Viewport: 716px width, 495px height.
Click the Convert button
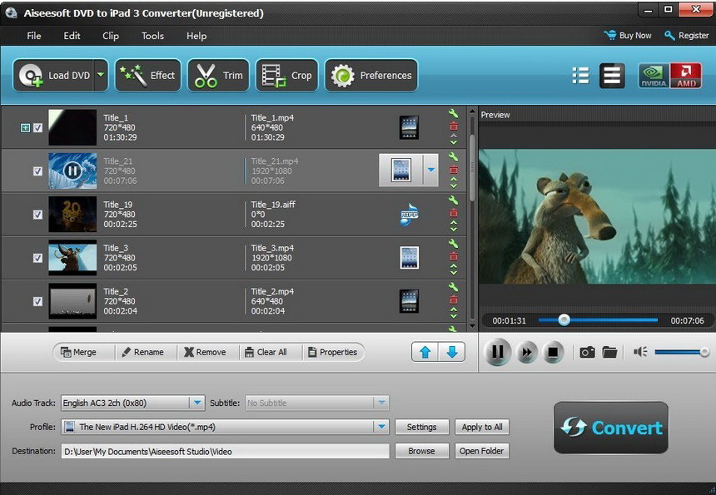(x=611, y=428)
